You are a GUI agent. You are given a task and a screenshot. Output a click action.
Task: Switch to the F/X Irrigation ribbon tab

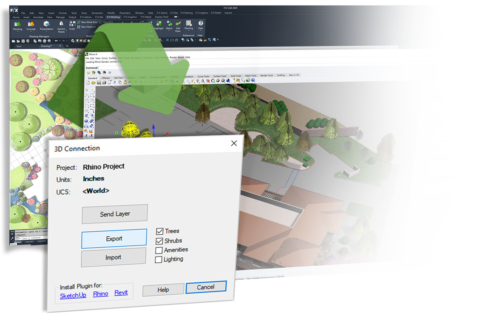130,17
